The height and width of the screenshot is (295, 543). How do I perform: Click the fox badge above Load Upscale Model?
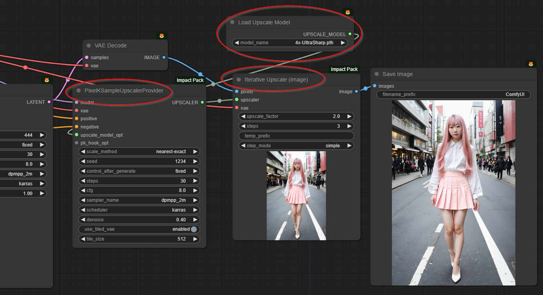[348, 12]
